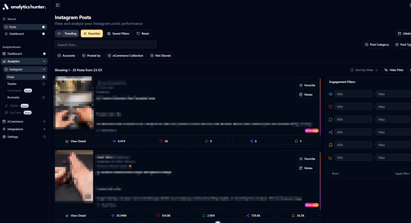The width and height of the screenshot is (411, 223).
Task: Open the eCommerce Collection filter
Action: coord(125,55)
